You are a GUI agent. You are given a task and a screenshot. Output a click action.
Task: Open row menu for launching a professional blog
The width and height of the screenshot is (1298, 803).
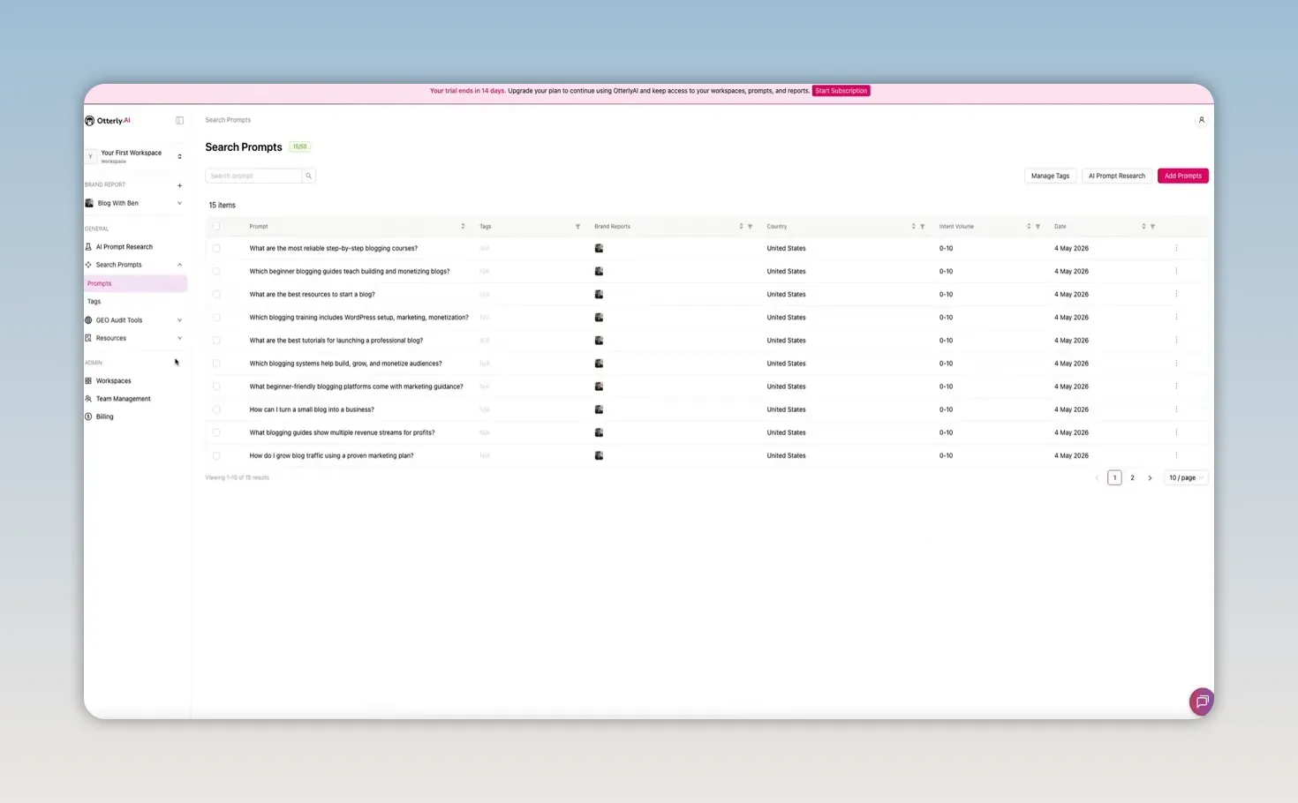(1176, 341)
